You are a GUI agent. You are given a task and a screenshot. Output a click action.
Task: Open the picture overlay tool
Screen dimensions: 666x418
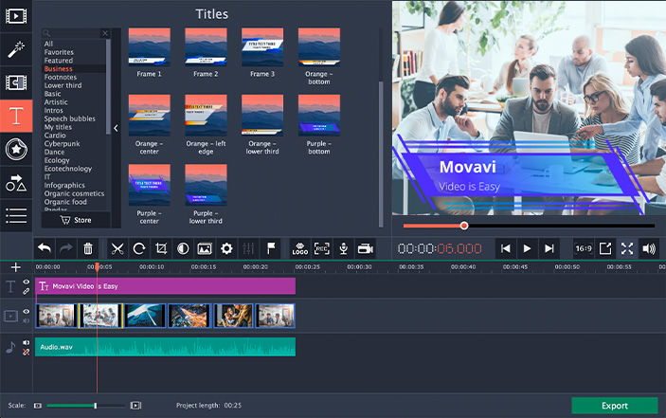point(205,248)
